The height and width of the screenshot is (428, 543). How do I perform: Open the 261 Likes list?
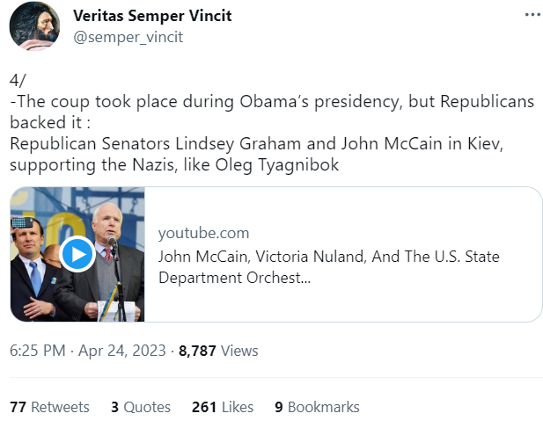point(223,407)
